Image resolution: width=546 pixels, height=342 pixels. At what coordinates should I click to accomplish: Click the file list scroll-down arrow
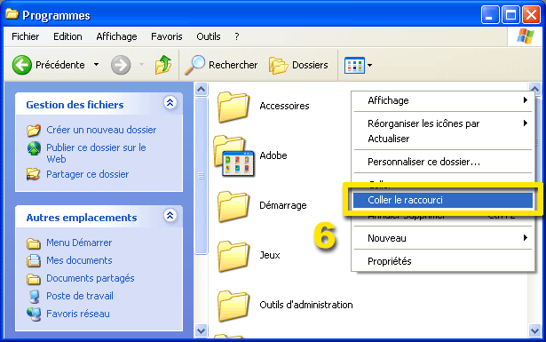pos(534,330)
